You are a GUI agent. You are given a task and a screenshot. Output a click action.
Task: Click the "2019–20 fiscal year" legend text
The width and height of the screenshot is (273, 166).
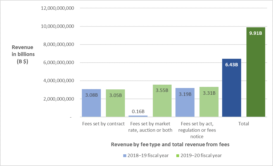click(x=201, y=156)
